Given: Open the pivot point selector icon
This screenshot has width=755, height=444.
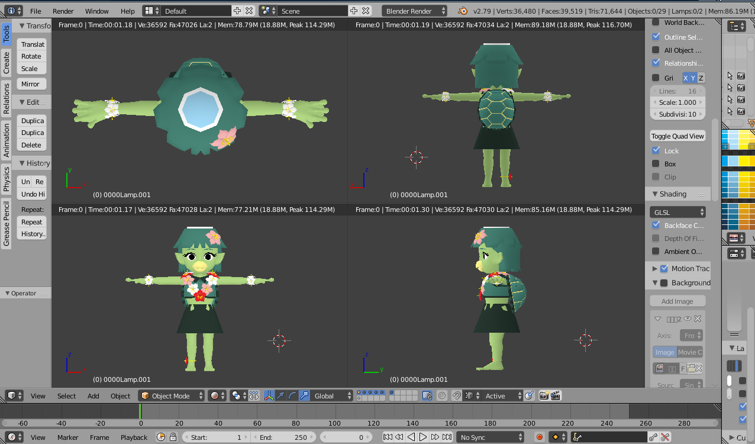Looking at the screenshot, I should [x=238, y=395].
